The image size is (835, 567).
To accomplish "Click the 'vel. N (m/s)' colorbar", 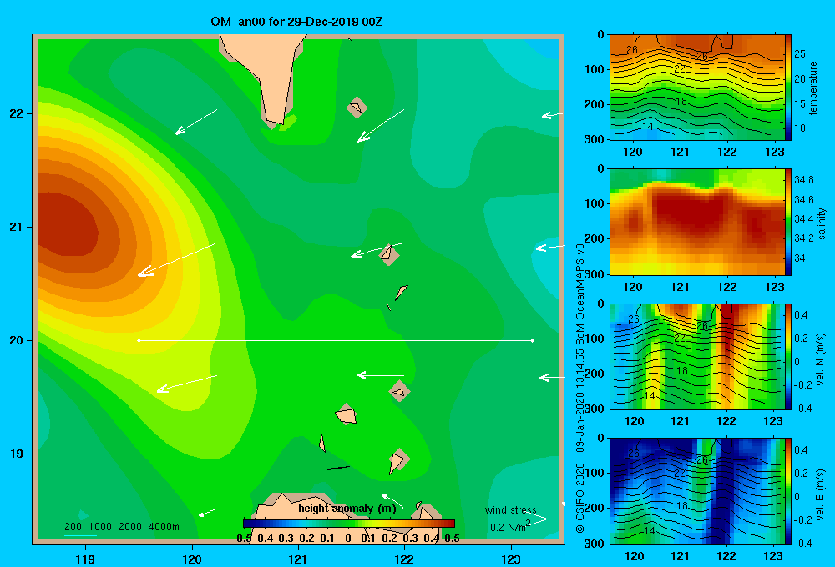I will [788, 356].
